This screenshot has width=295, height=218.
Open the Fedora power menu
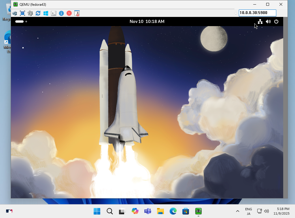276,22
